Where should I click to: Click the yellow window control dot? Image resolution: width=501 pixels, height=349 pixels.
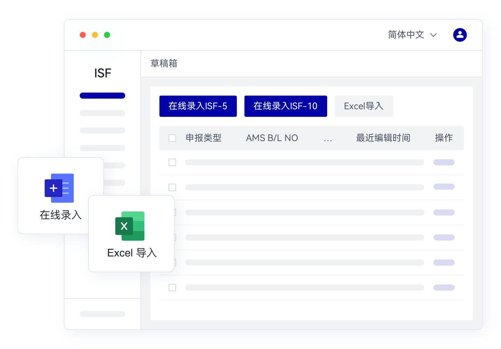95,35
